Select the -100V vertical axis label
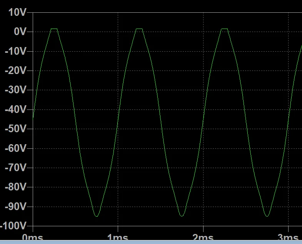The height and width of the screenshot is (244, 302). [x=14, y=225]
